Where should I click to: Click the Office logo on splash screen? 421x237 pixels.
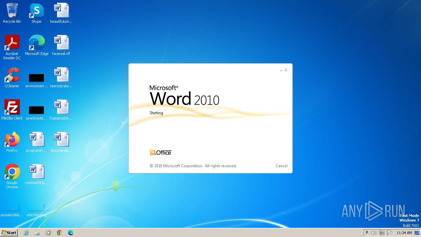(x=161, y=152)
